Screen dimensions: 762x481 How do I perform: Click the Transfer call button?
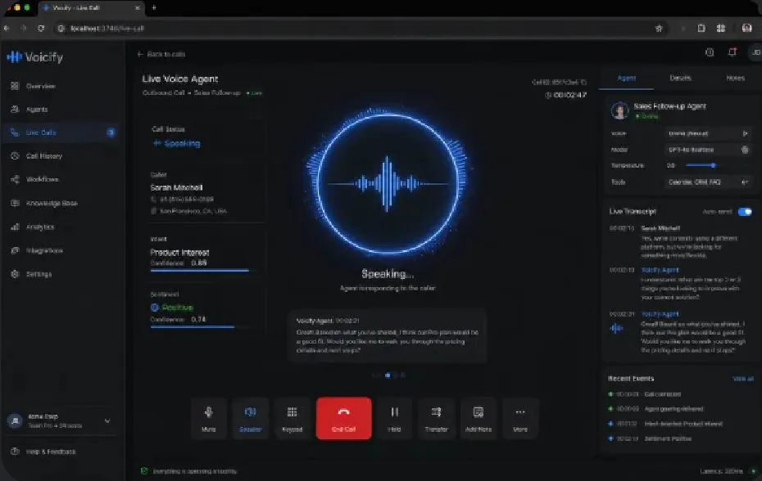436,418
